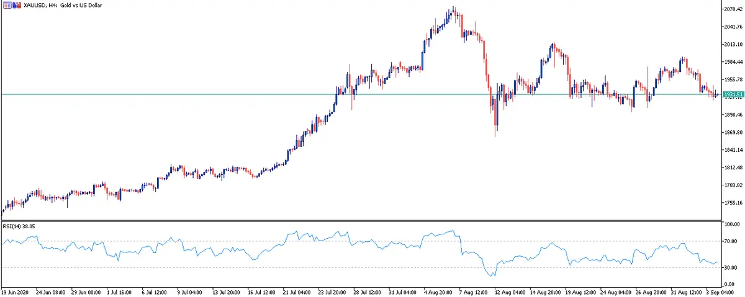The image size is (745, 297).
Task: Click the 3 Sep 04:00 time label
Action: [724, 291]
